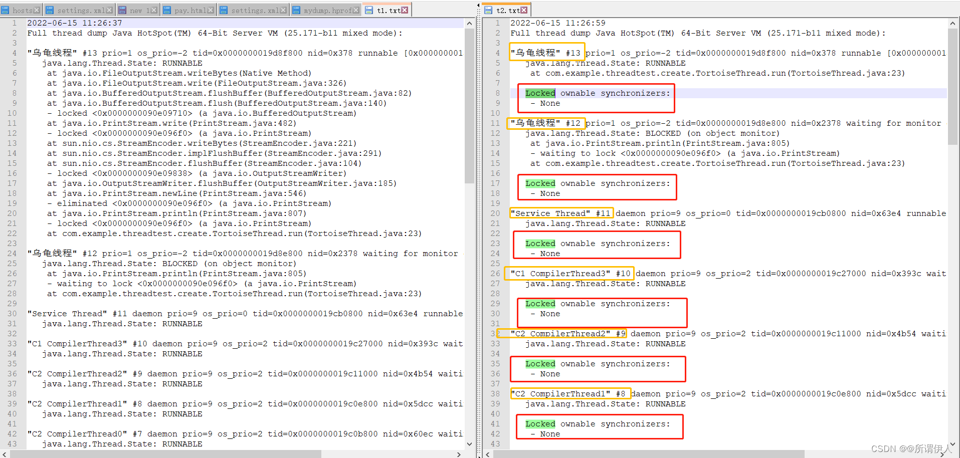Switch to the new 1 tab
Image resolution: width=960 pixels, height=458 pixels.
coord(138,10)
